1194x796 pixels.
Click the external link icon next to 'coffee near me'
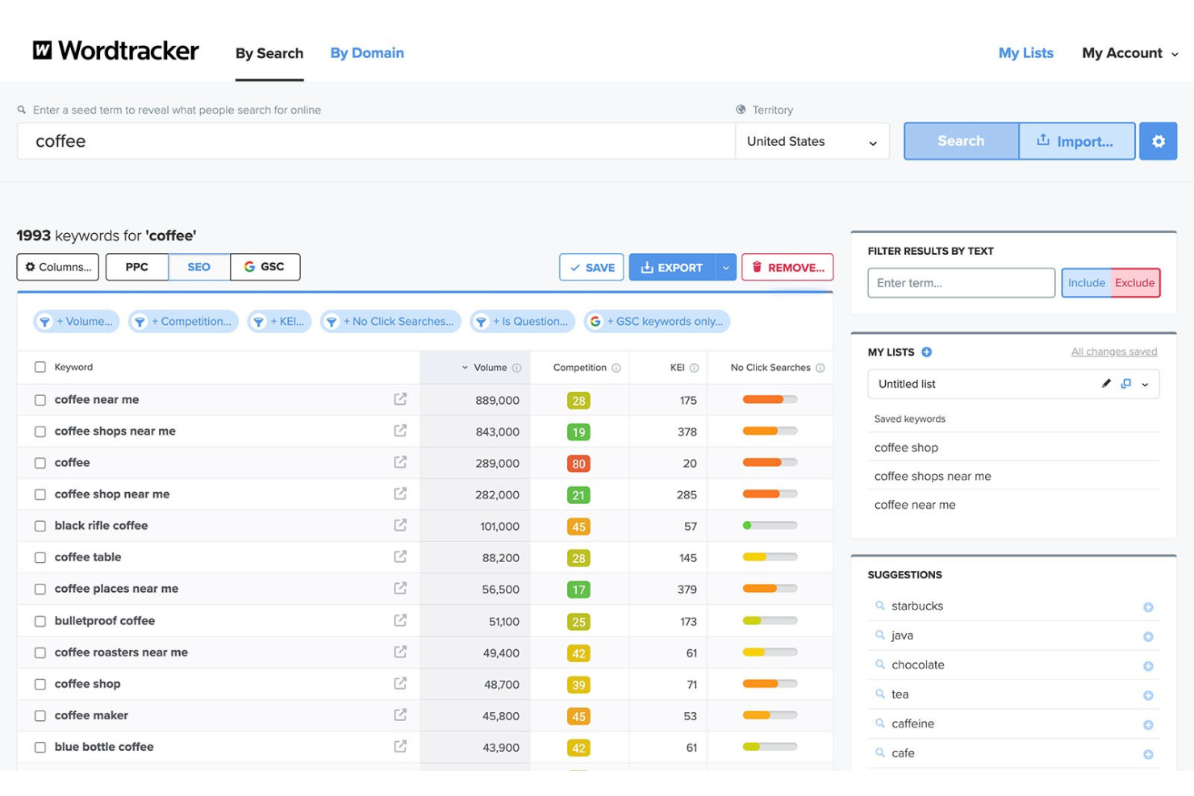400,399
